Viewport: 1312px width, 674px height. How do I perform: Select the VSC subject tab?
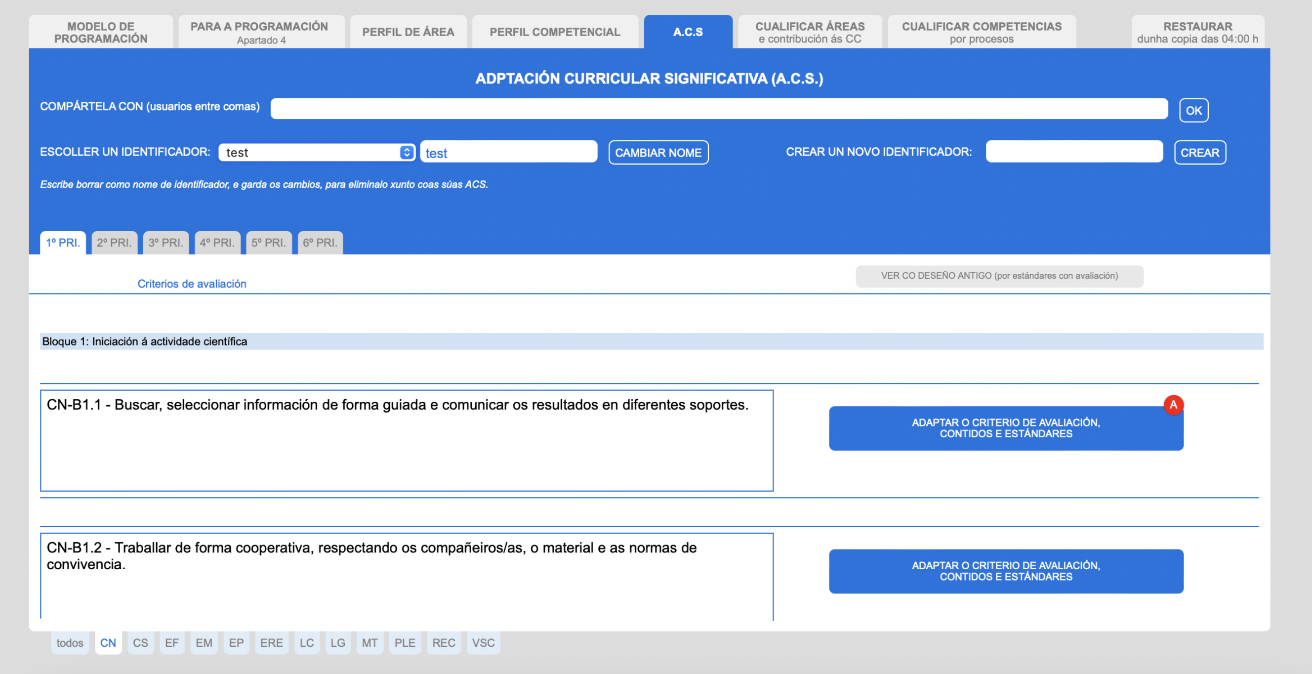click(x=483, y=643)
